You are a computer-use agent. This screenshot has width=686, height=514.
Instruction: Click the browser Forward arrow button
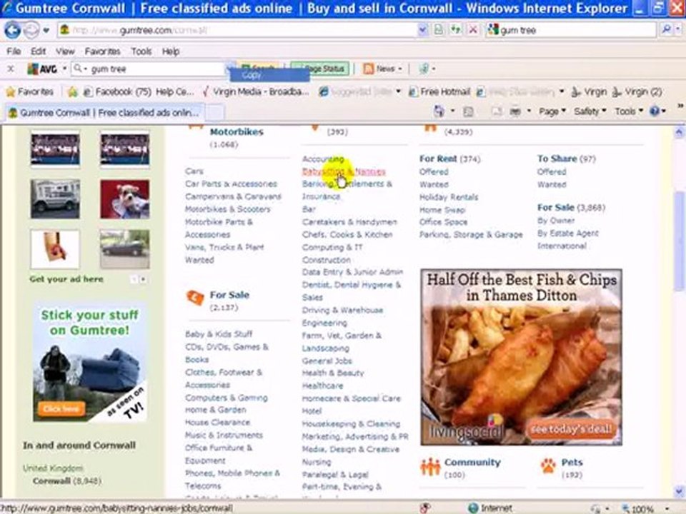pos(31,30)
